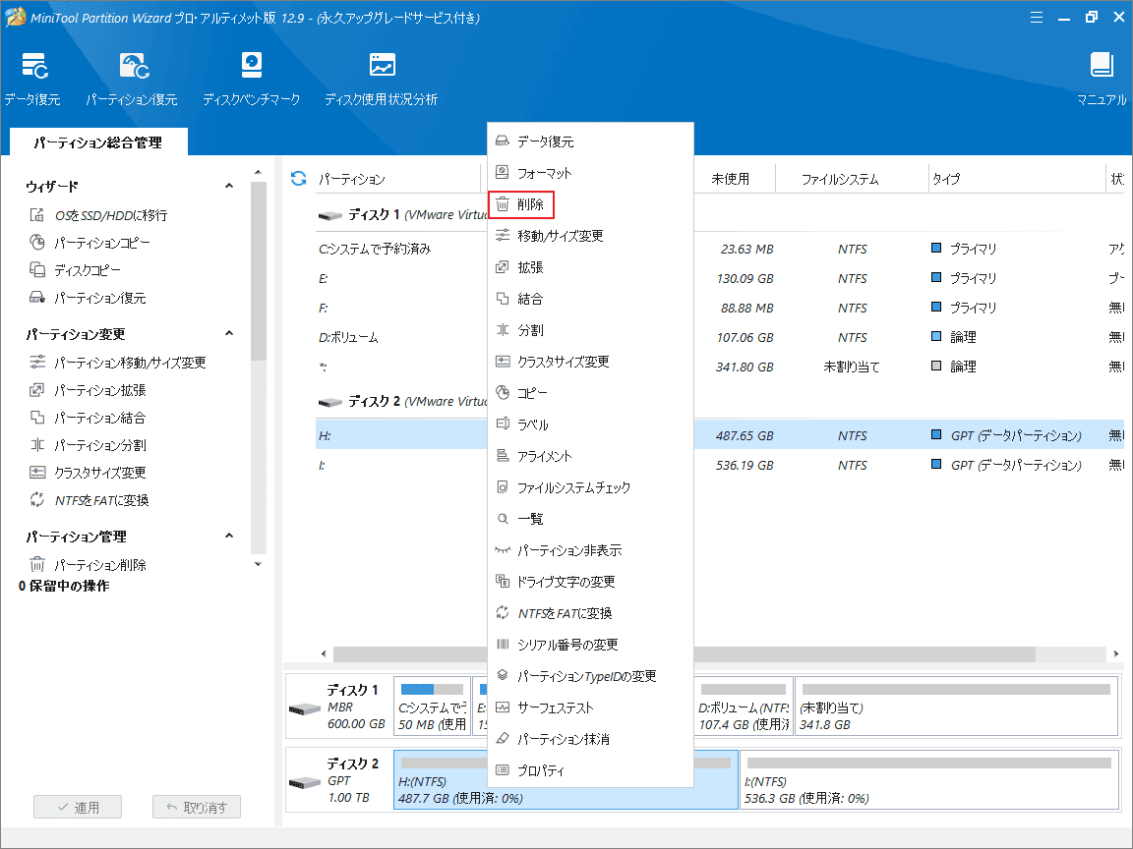Select I:(NTFS) block in disk map
This screenshot has width=1133, height=849.
[929, 779]
